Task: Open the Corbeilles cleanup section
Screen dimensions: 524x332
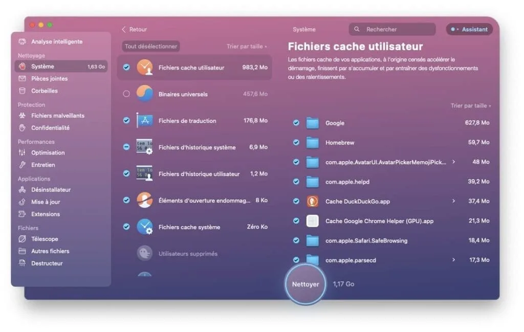Action: click(x=46, y=91)
